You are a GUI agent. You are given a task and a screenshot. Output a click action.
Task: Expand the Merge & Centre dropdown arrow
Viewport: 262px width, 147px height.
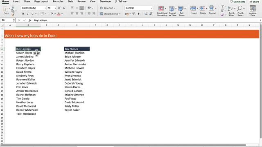tap(120, 14)
